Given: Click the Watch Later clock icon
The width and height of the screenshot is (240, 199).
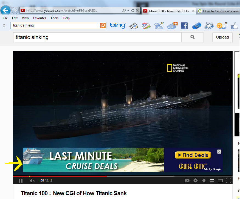Looking at the screenshot, I should click(x=204, y=180).
